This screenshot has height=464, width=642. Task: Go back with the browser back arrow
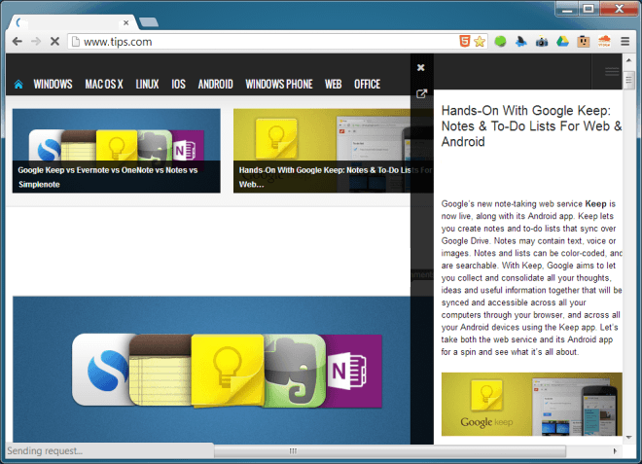click(x=17, y=42)
